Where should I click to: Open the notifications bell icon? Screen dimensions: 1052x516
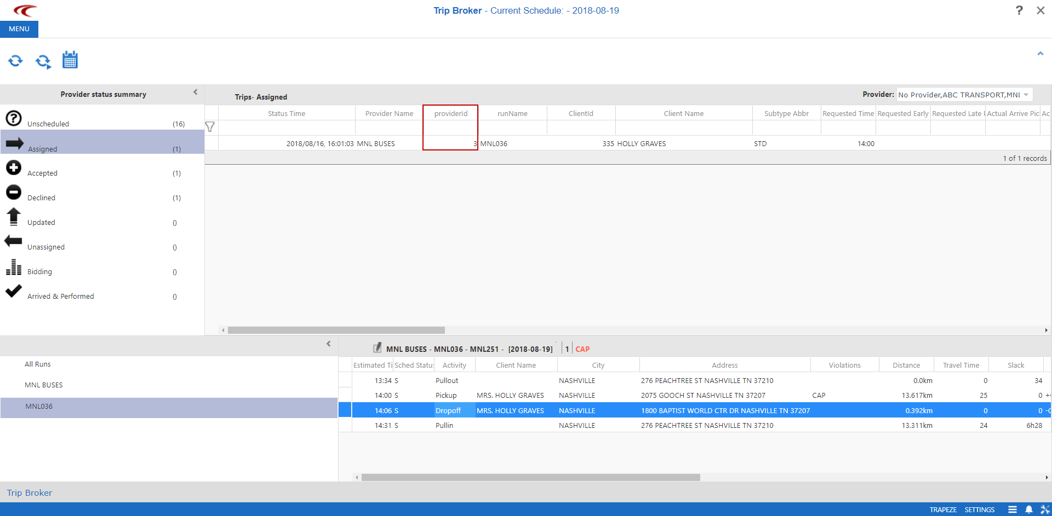tap(1029, 509)
